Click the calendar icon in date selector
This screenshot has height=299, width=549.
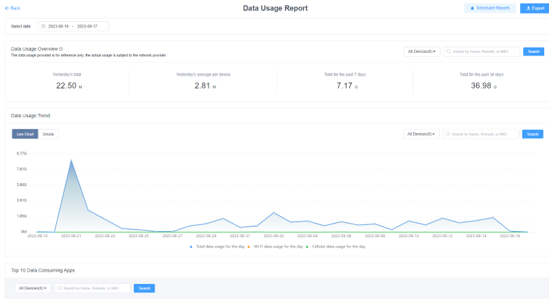(43, 26)
